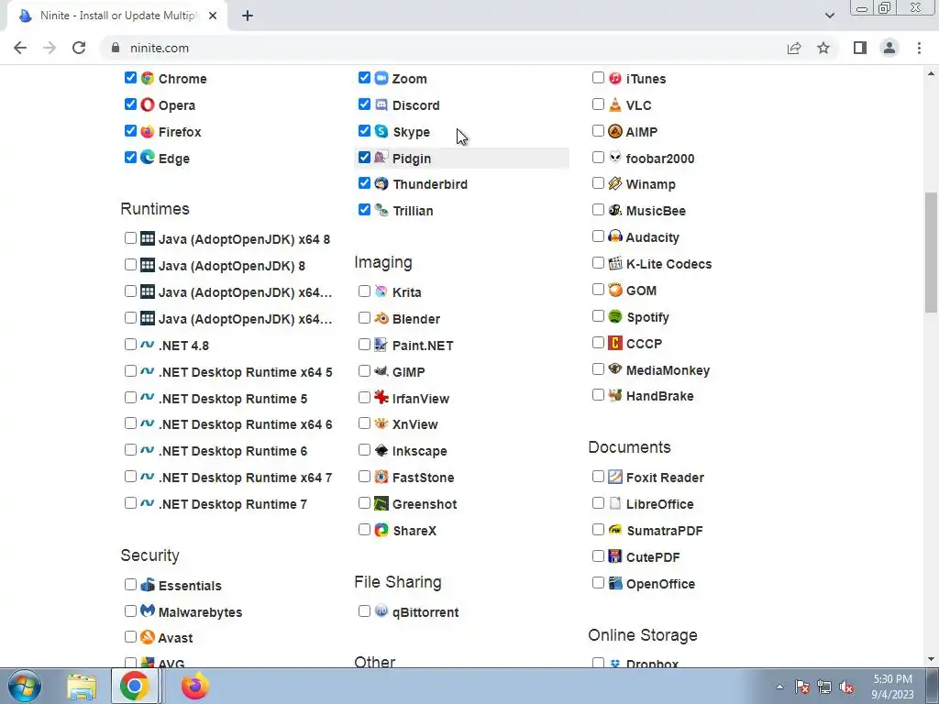Click the XnView label

coord(415,424)
